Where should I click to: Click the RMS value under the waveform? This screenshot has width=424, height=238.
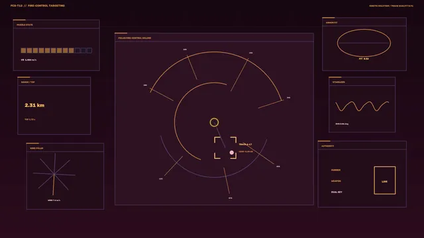click(x=342, y=124)
